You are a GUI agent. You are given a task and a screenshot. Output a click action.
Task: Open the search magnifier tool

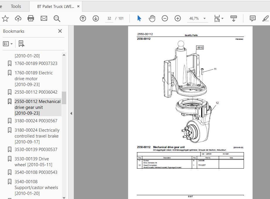click(57, 18)
